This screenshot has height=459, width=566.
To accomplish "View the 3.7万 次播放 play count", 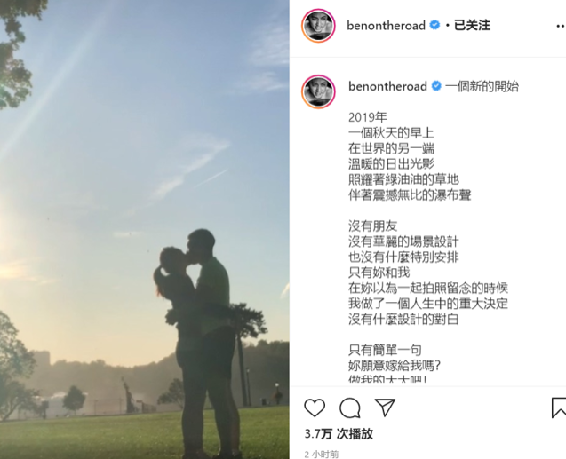I will [x=339, y=433].
